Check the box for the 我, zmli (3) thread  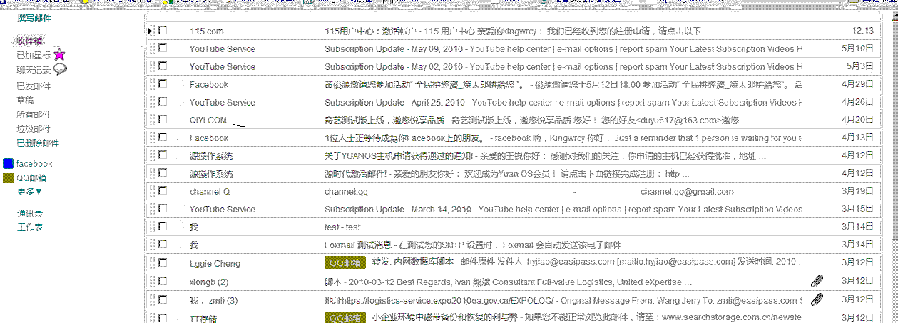click(x=163, y=299)
